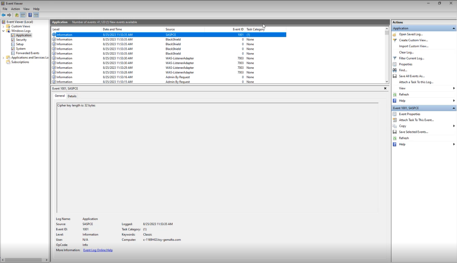The height and width of the screenshot is (263, 457).
Task: Collapse the Application actions section
Action: pyautogui.click(x=453, y=29)
